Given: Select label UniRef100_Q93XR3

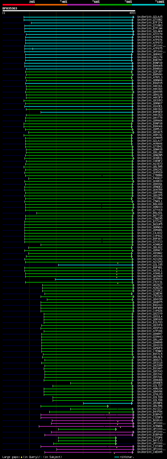Looking at the screenshot, I should pos(150,100).
